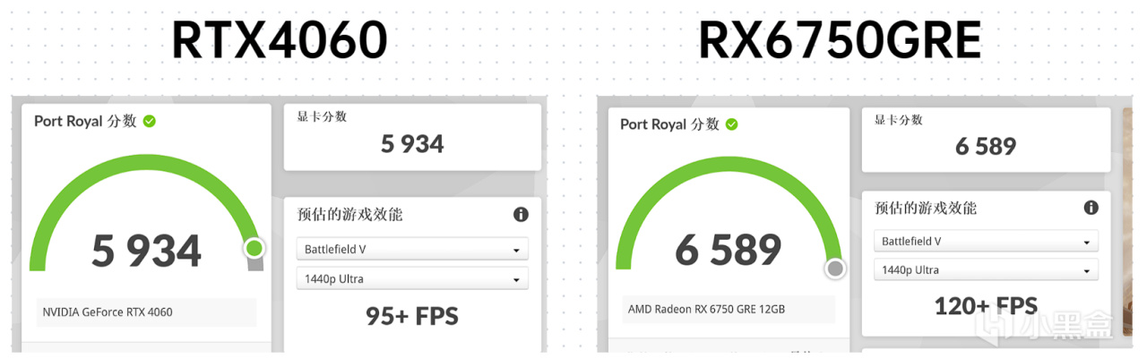Click the RTX4060 heading
The image size is (1147, 358).
click(279, 39)
